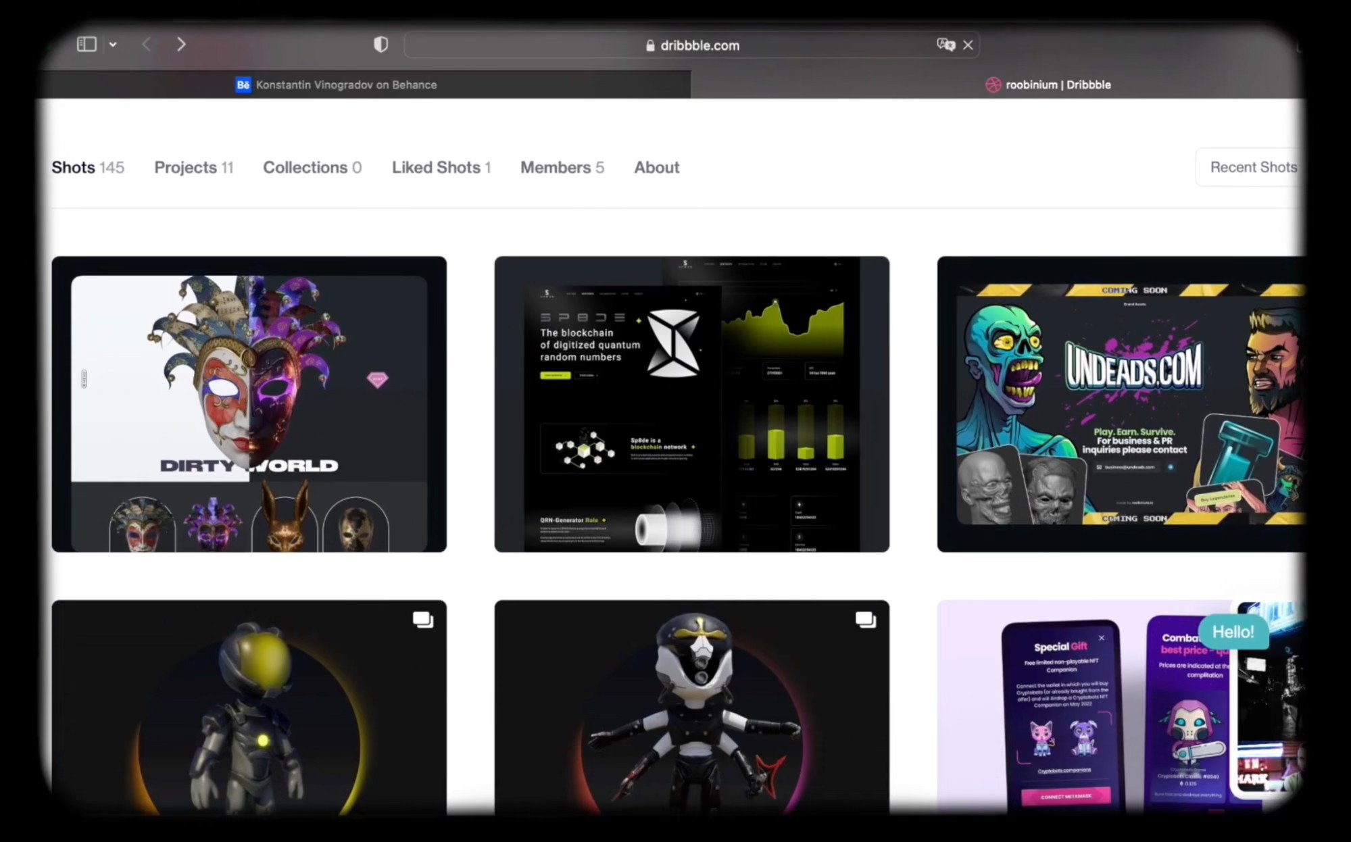Toggle the Safari sidebar icon
The height and width of the screenshot is (842, 1351).
[x=87, y=45]
